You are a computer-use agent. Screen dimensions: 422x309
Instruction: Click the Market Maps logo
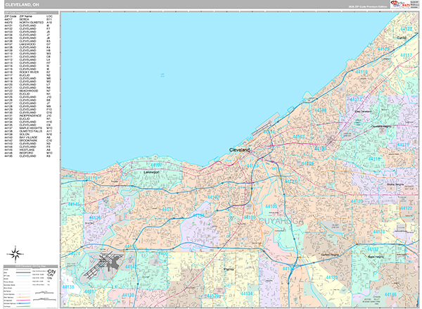tap(400, 4)
